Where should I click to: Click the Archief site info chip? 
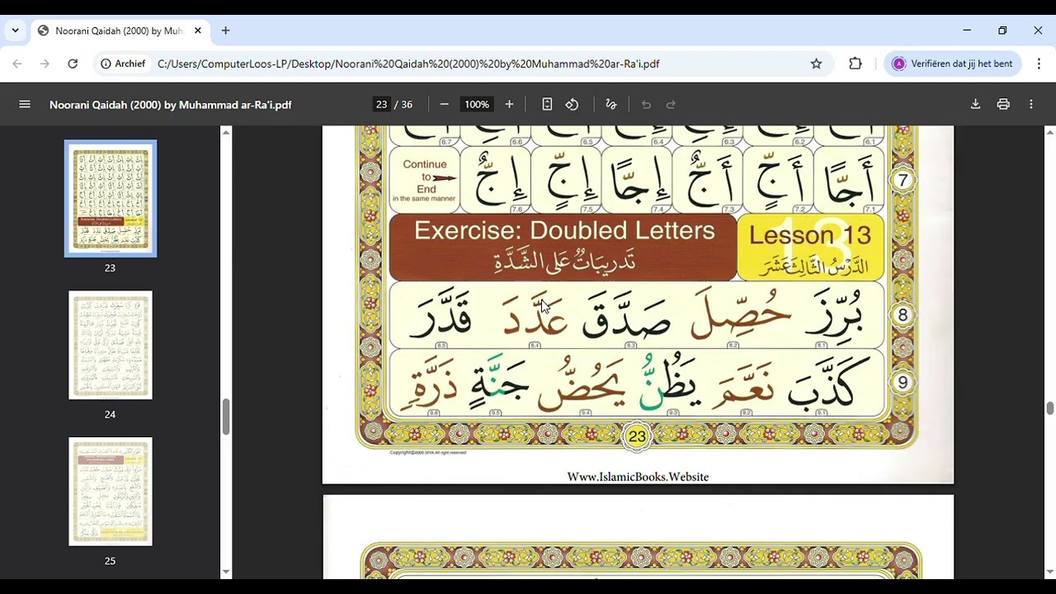click(x=124, y=64)
